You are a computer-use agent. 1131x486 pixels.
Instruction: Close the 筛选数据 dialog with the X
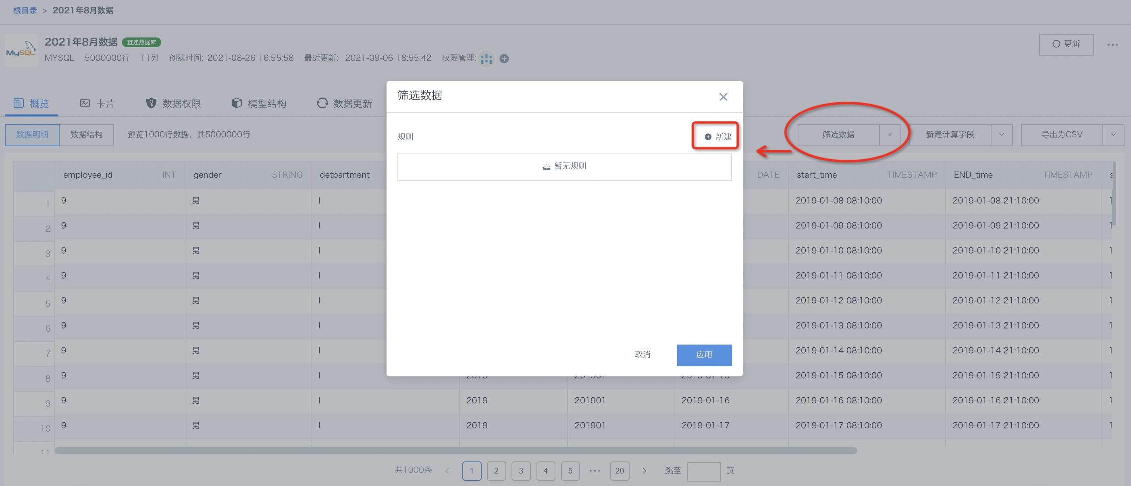723,97
